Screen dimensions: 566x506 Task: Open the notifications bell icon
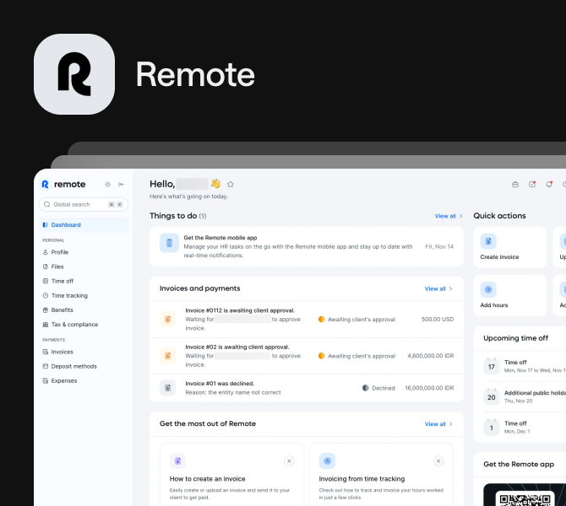(x=549, y=184)
